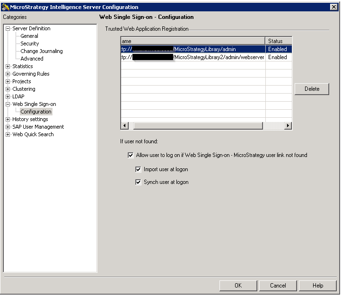341x296 pixels.
Task: Cancel the configuration dialog
Action: point(278,286)
